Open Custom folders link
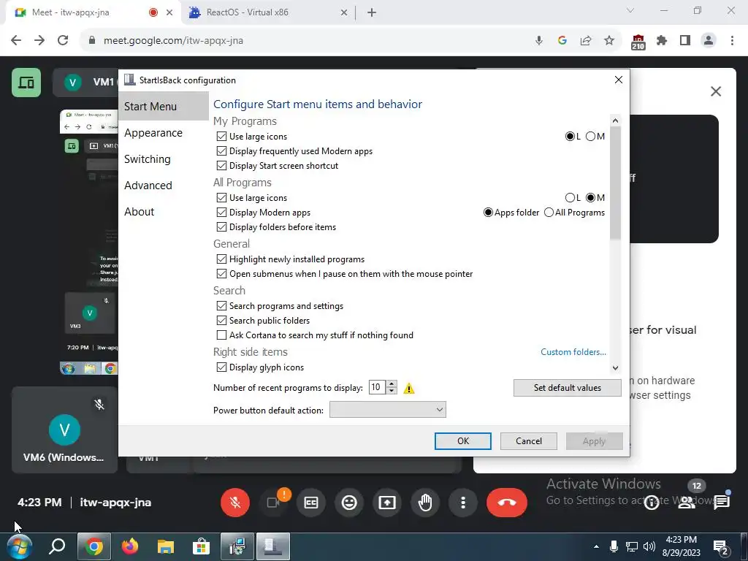The image size is (748, 561). coord(573,352)
